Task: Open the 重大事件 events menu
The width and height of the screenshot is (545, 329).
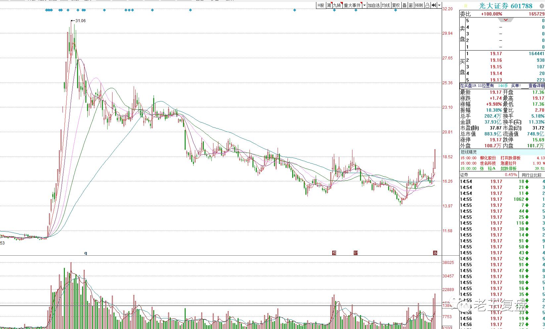Action: pyautogui.click(x=352, y=5)
